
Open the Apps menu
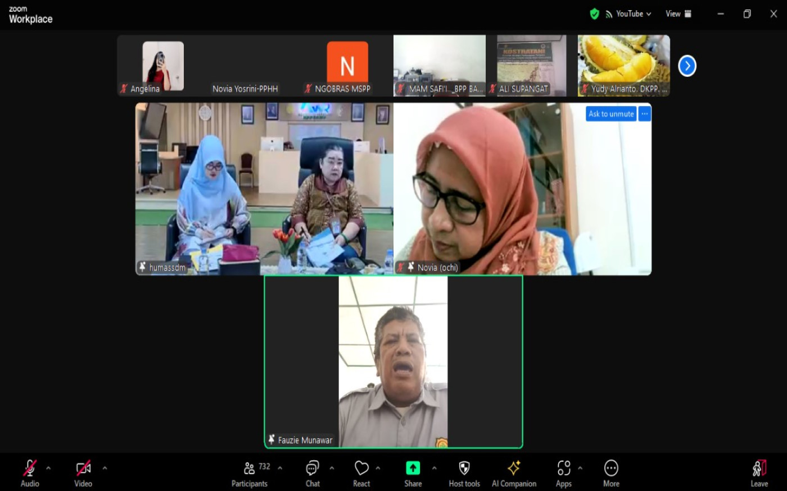pos(563,473)
